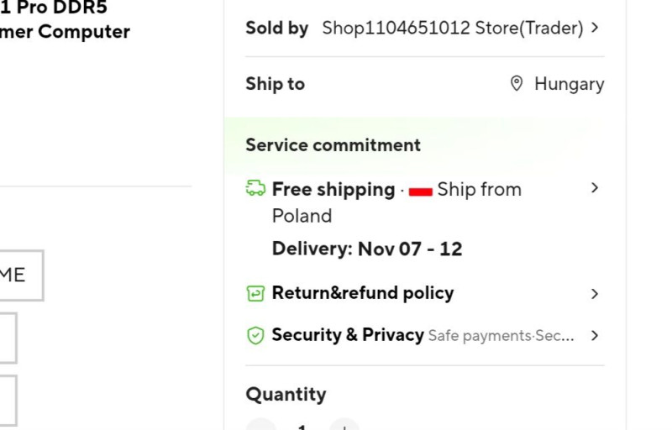
Task: Change Ship to country Hungary
Action: click(569, 84)
